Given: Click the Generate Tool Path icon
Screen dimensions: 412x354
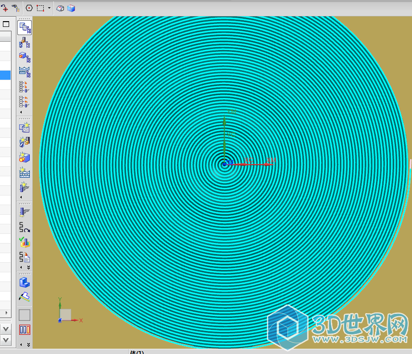Looking at the screenshot, I should [x=25, y=212].
